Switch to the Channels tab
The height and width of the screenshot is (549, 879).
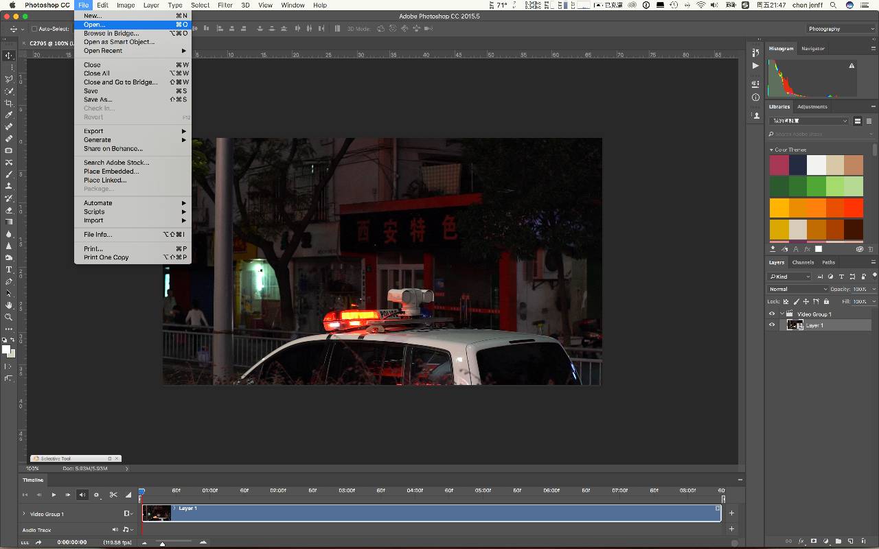(x=803, y=262)
